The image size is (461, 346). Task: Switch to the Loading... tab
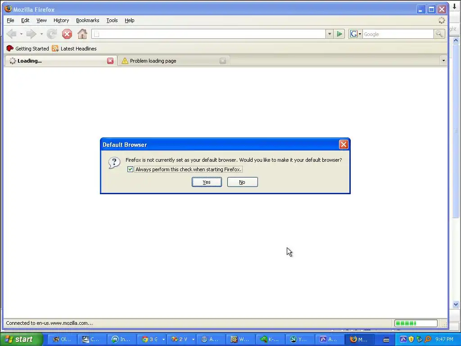pos(61,61)
